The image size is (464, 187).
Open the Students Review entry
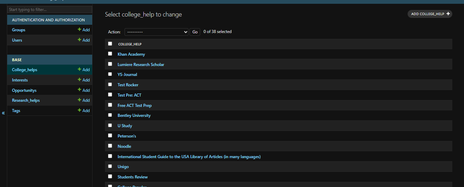133,177
